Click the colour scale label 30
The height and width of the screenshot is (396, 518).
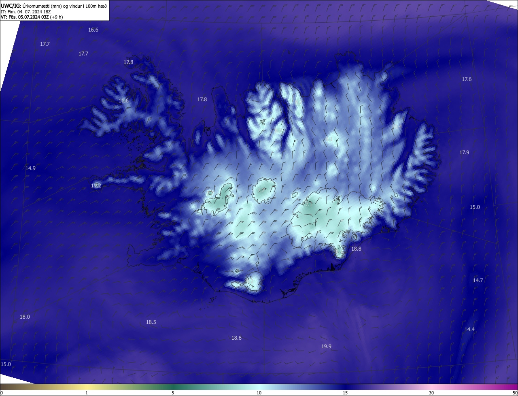click(x=431, y=393)
